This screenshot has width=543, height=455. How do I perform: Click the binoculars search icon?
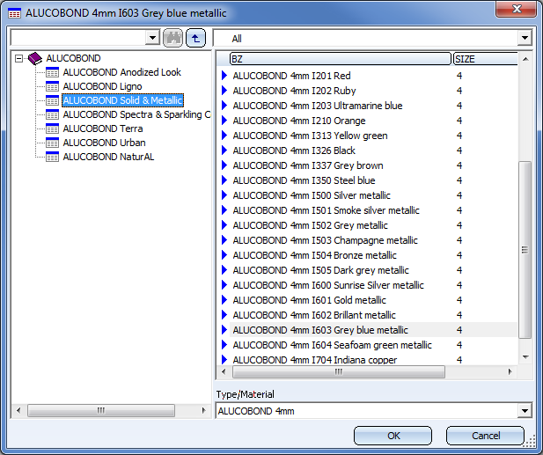pyautogui.click(x=172, y=38)
